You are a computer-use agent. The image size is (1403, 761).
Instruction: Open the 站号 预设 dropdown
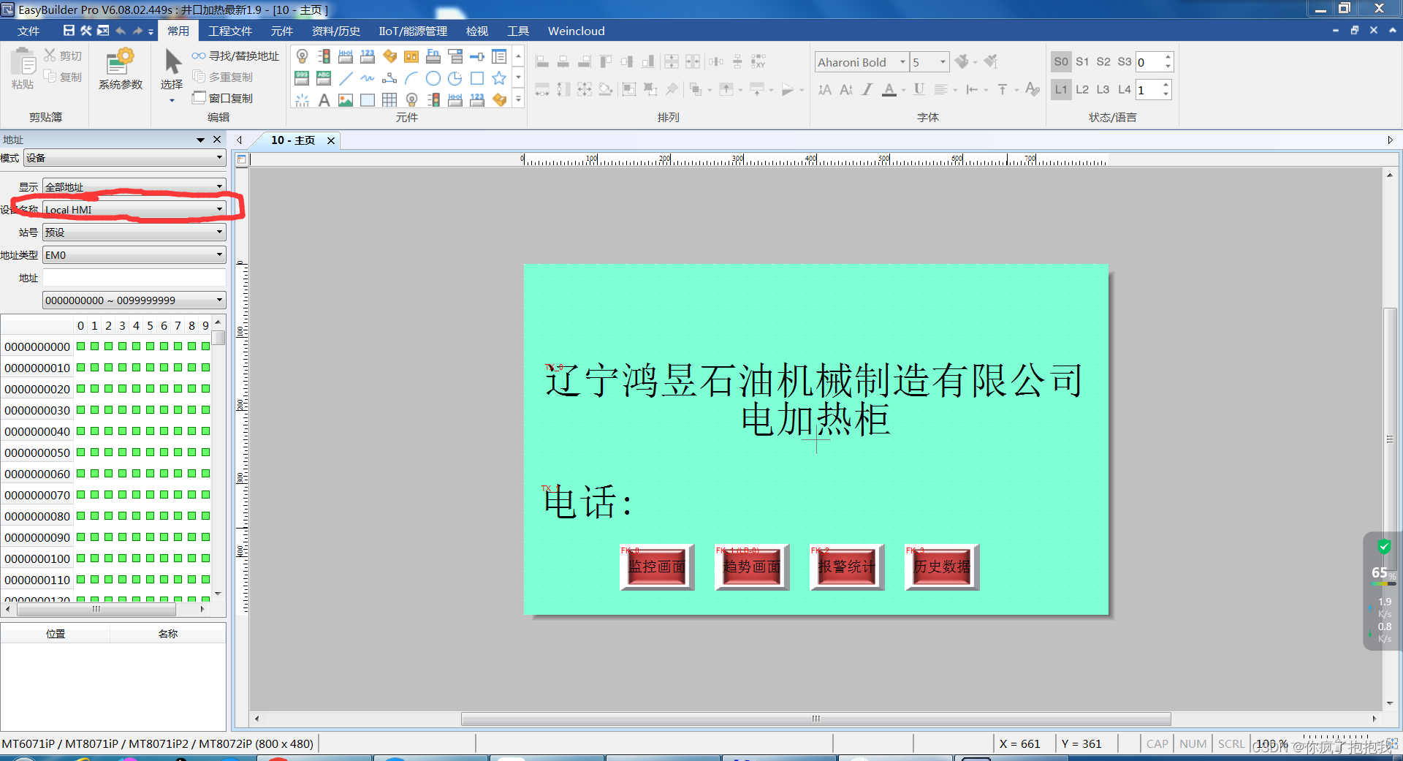(134, 232)
